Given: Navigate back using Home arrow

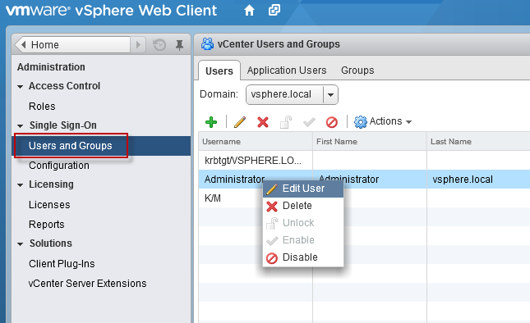Looking at the screenshot, I should 23,44.
